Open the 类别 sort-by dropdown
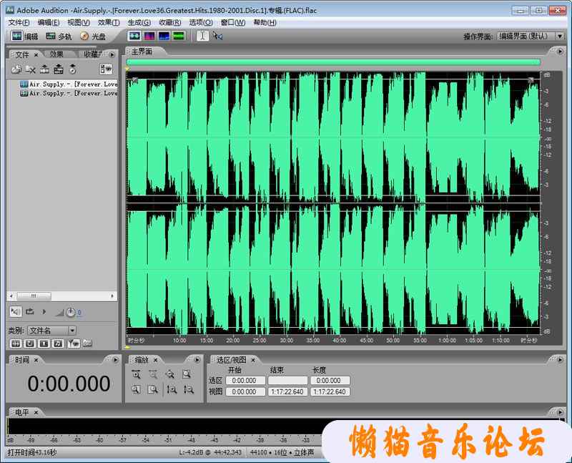 tap(52, 331)
